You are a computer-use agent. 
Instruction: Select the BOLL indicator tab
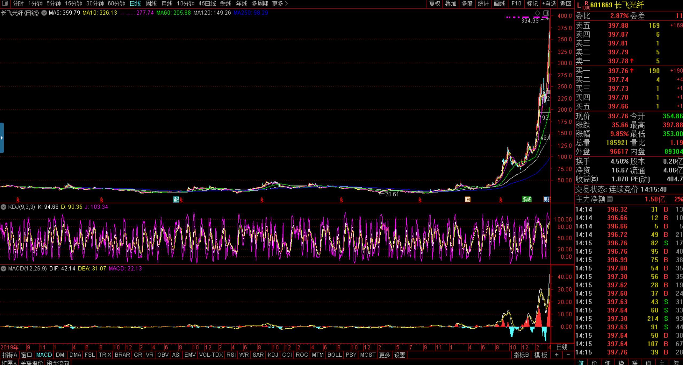334,355
